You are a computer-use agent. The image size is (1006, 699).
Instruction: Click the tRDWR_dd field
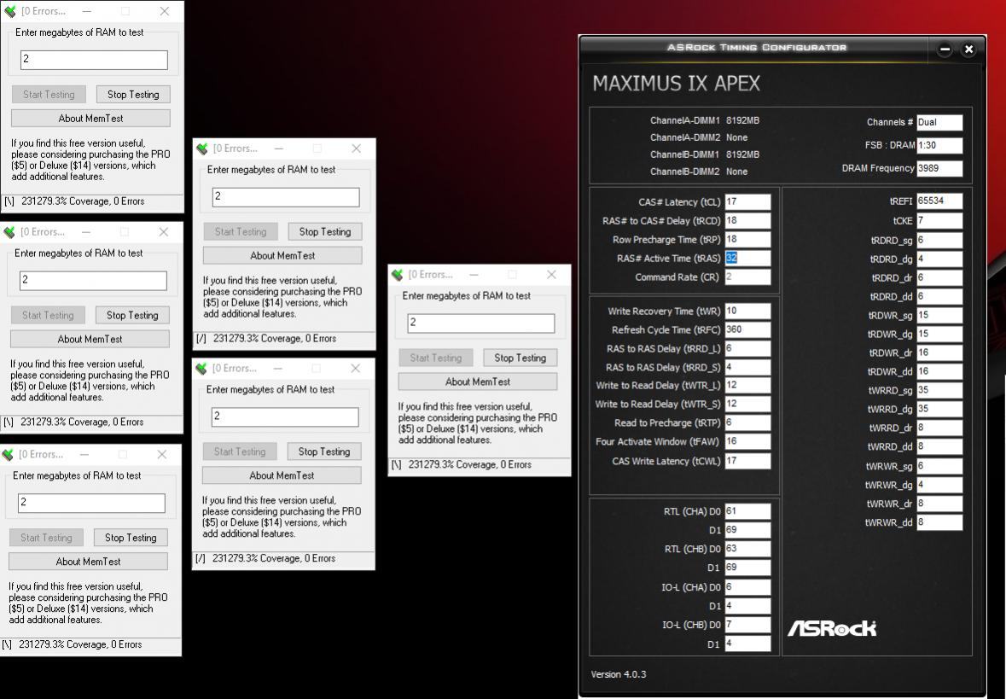pyautogui.click(x=939, y=371)
